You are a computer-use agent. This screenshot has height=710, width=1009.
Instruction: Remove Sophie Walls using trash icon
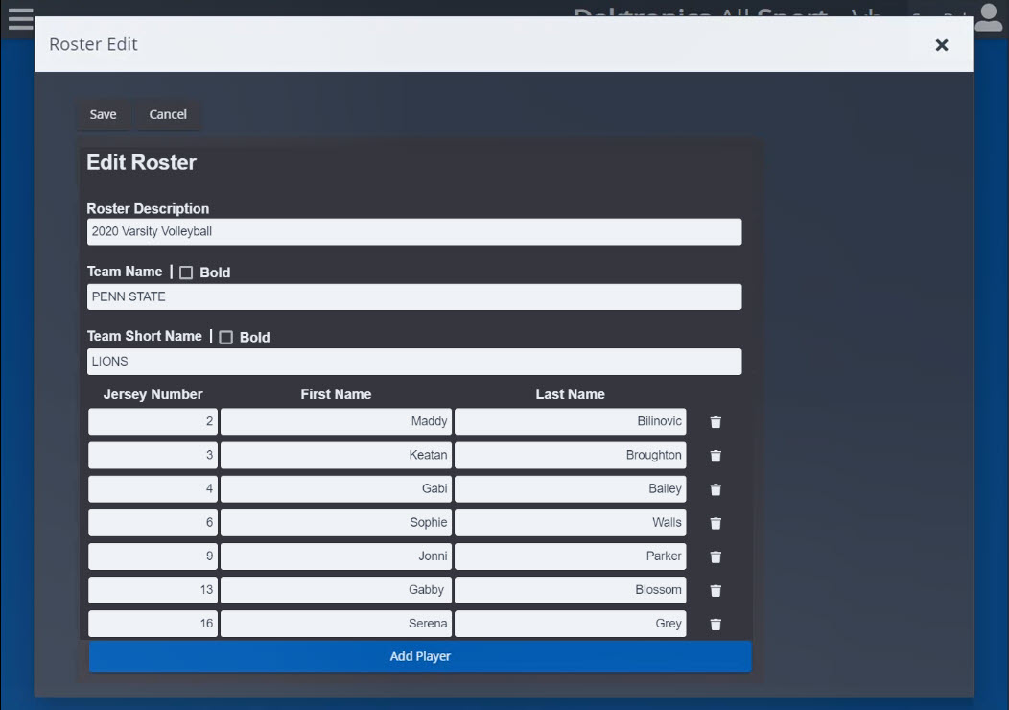[x=716, y=523]
